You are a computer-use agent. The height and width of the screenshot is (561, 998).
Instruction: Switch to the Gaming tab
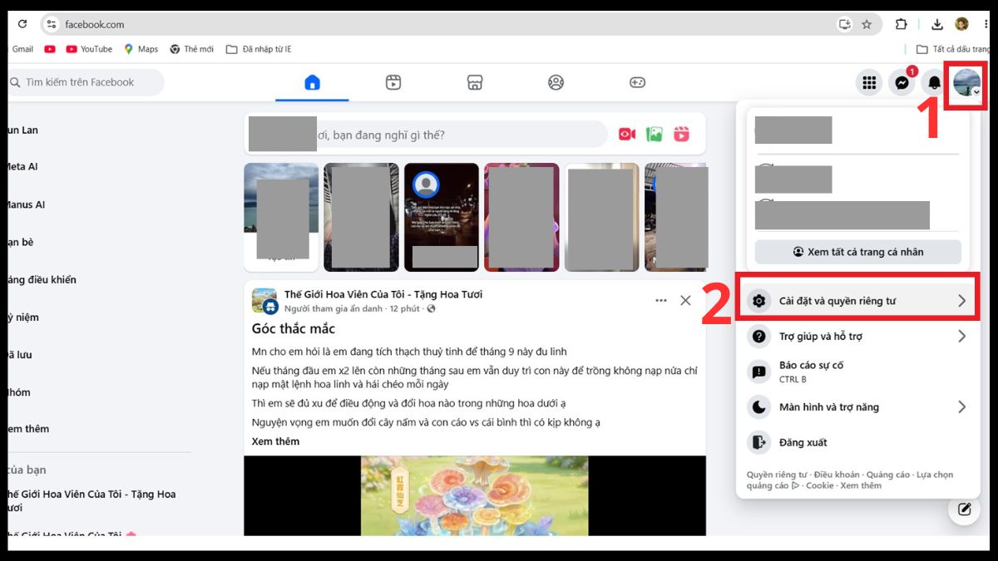[x=637, y=82]
